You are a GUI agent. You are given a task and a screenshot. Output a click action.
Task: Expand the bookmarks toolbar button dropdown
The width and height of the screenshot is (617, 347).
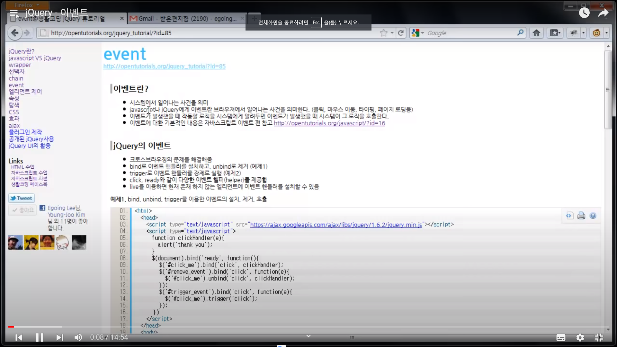click(x=559, y=33)
